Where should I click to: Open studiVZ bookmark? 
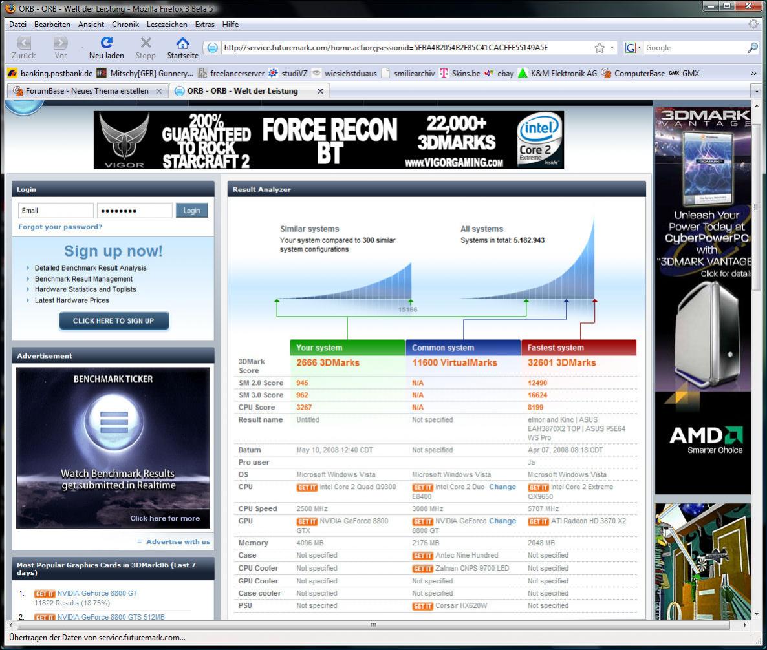[x=288, y=73]
